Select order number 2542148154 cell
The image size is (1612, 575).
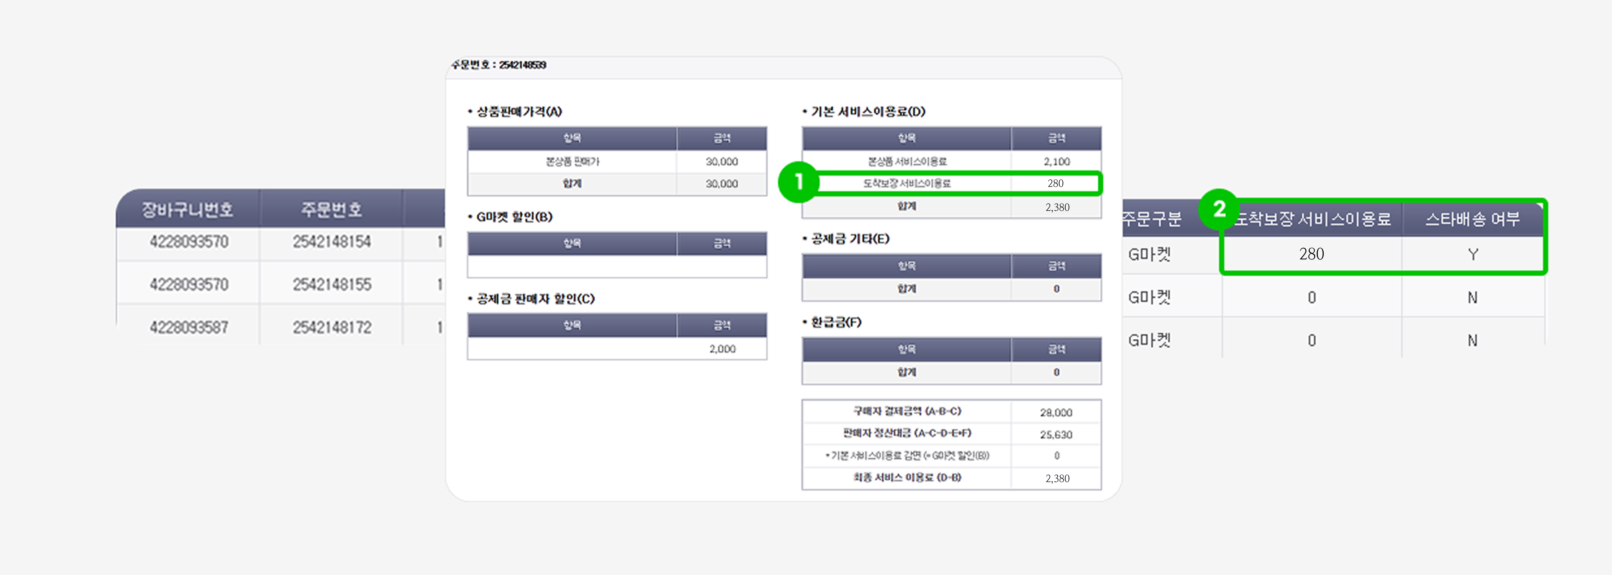[x=332, y=242]
